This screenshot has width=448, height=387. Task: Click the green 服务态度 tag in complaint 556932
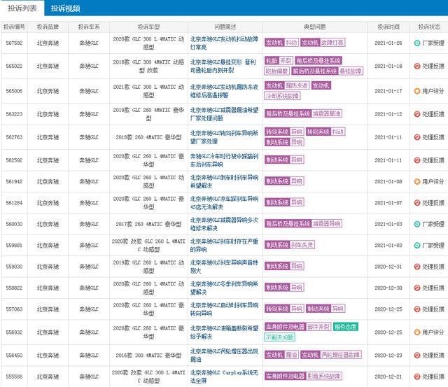[346, 327]
